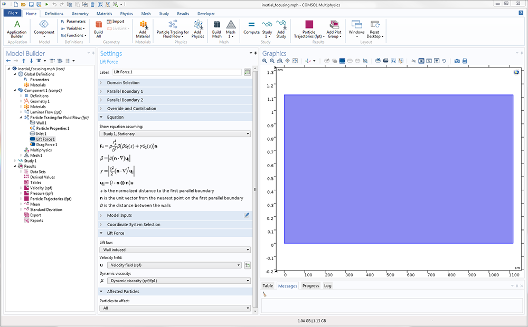Open the Particles to affect dropdown
This screenshot has width=528, height=327.
(x=175, y=308)
